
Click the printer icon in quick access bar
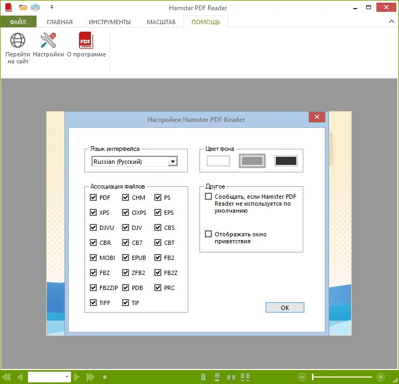35,8
